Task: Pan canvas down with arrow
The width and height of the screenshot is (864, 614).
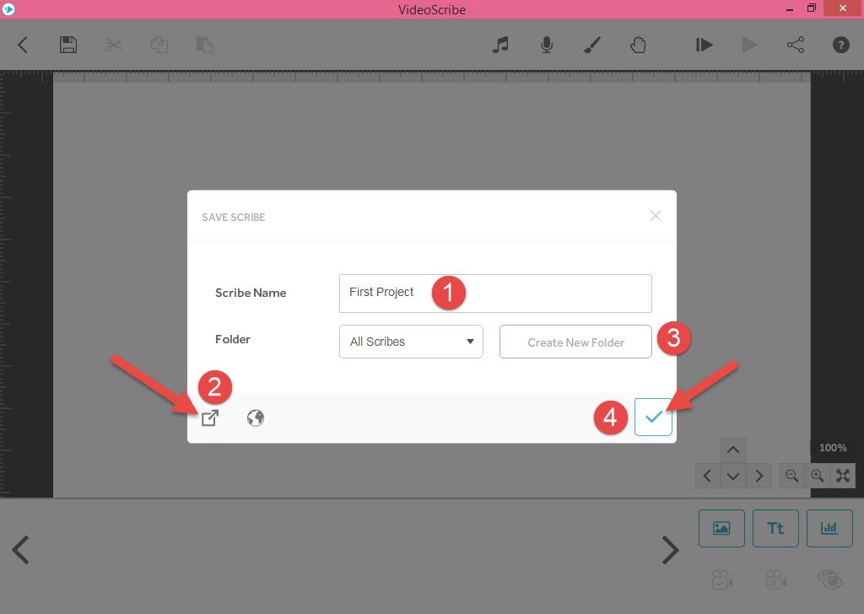Action: [x=733, y=476]
